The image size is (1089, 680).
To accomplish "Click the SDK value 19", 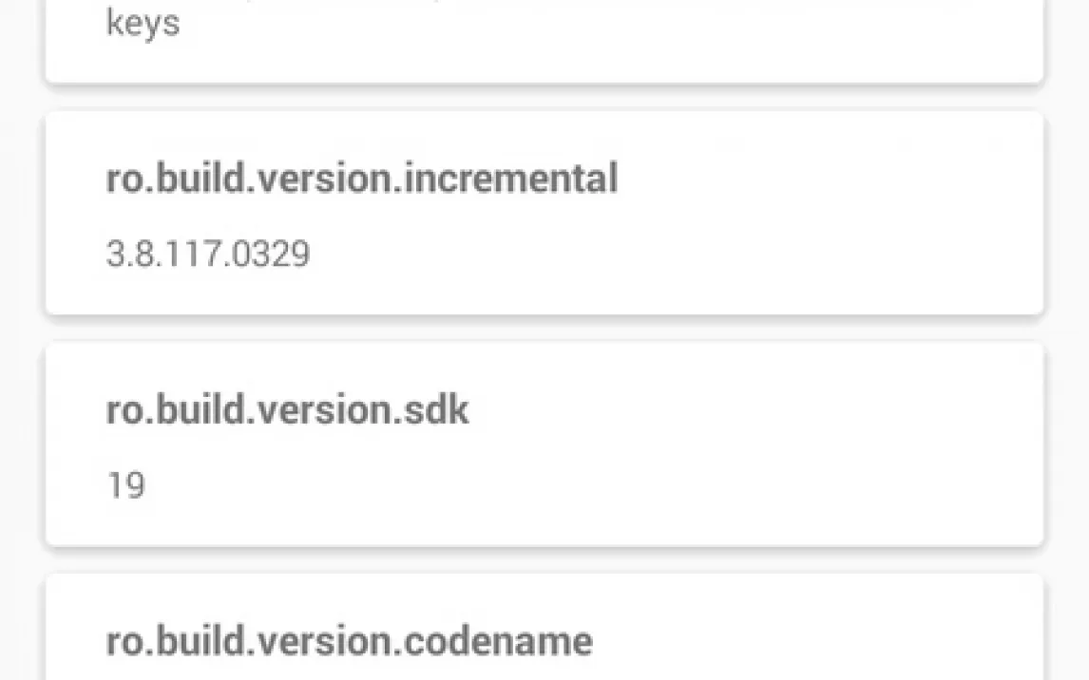I will pyautogui.click(x=125, y=485).
